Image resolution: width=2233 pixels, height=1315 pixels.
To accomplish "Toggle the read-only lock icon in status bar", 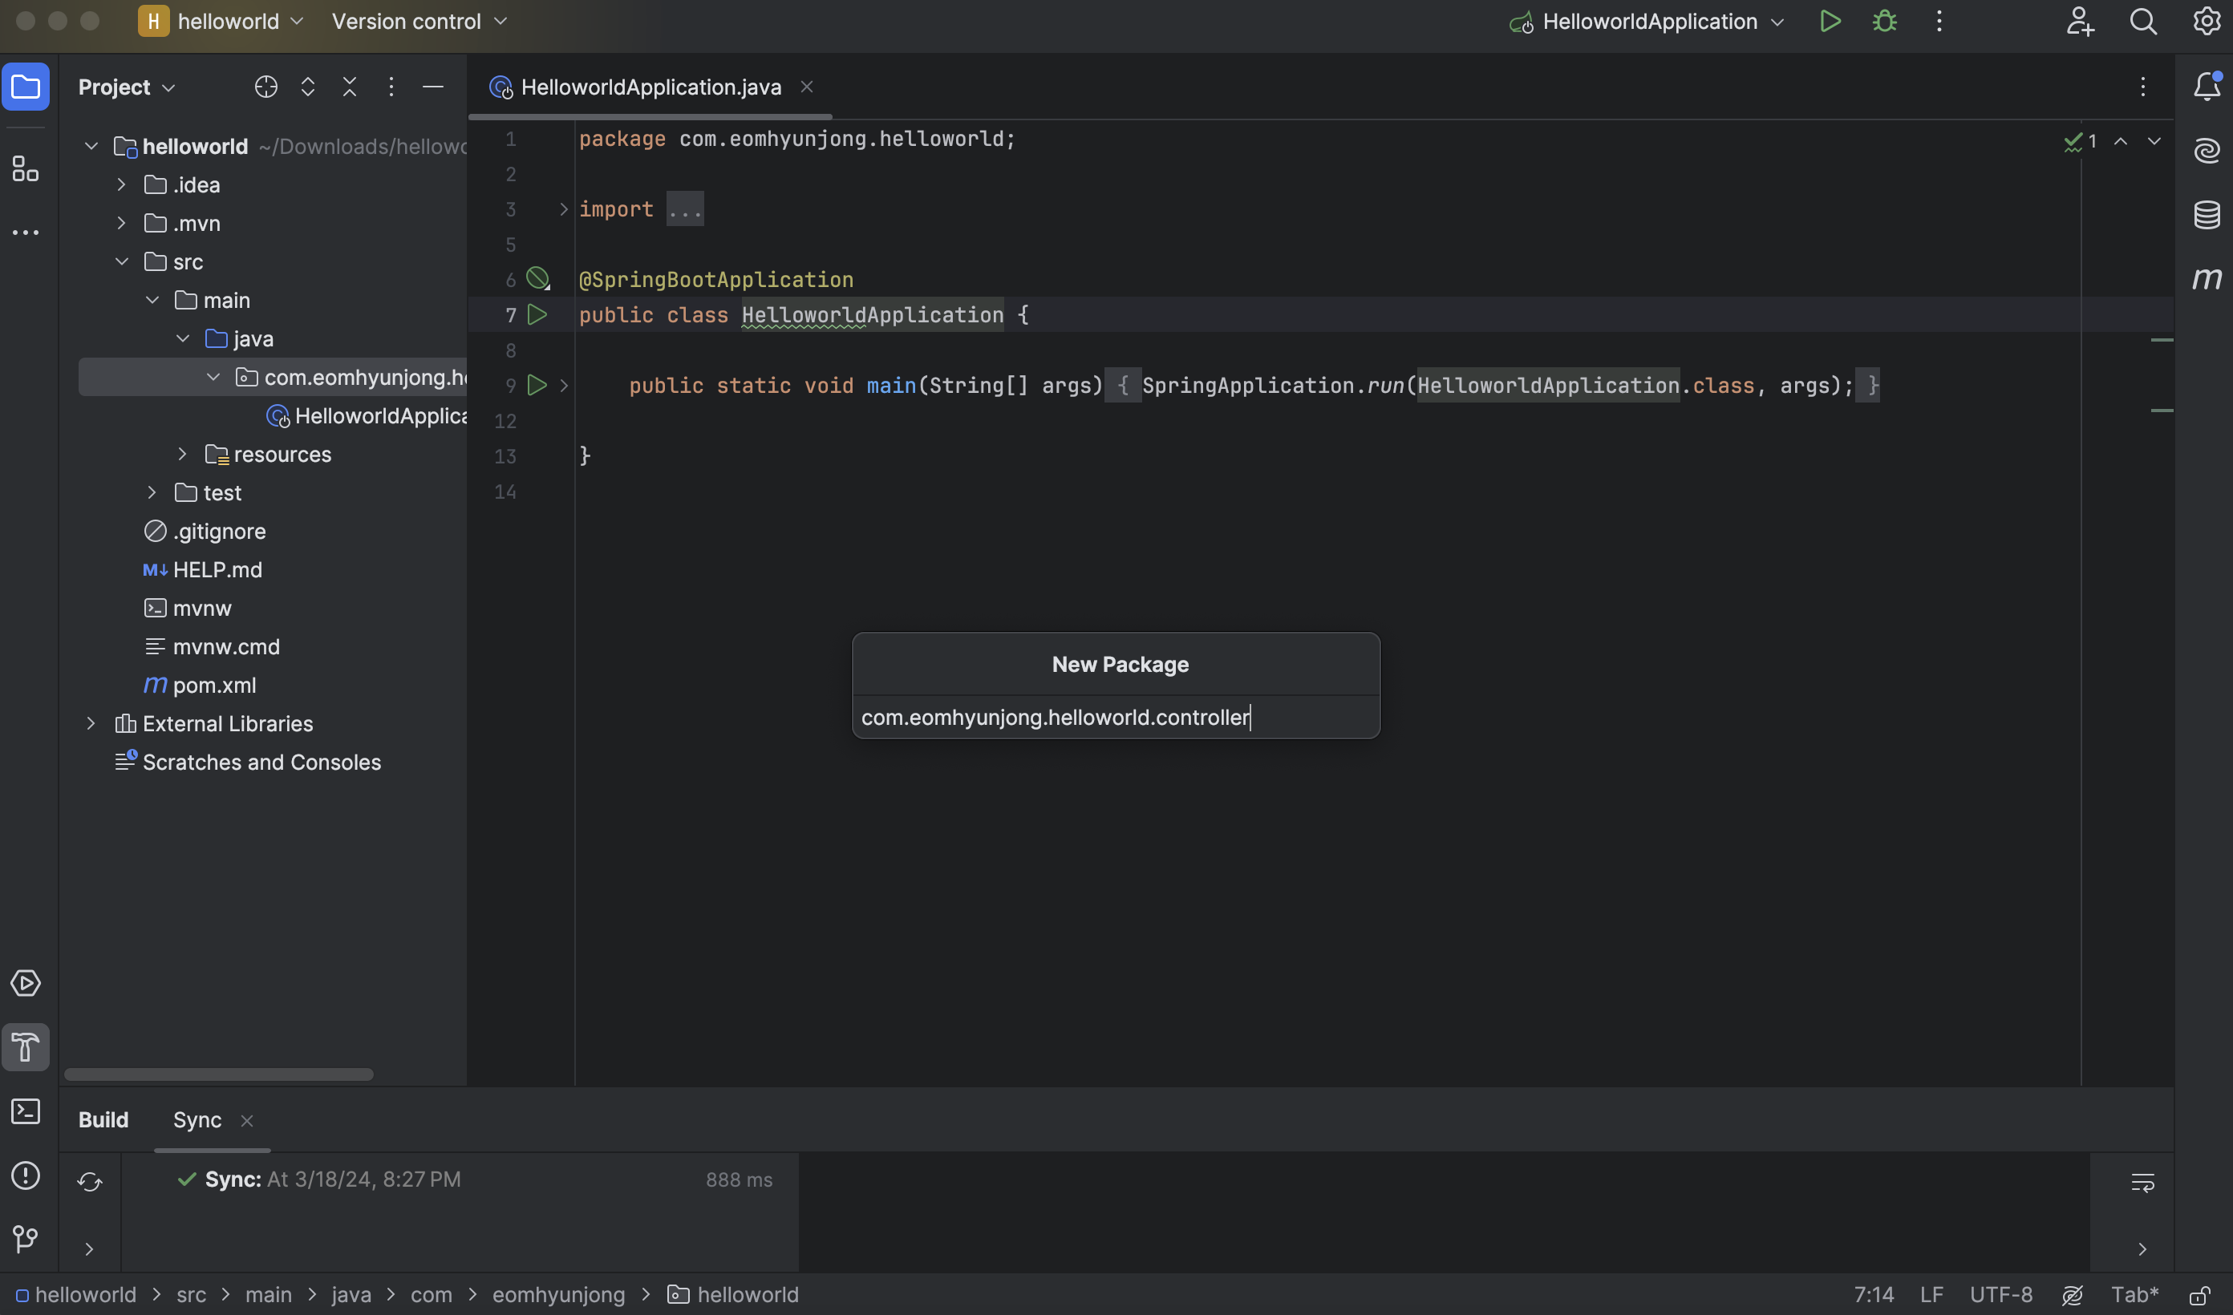I will tap(2199, 1296).
